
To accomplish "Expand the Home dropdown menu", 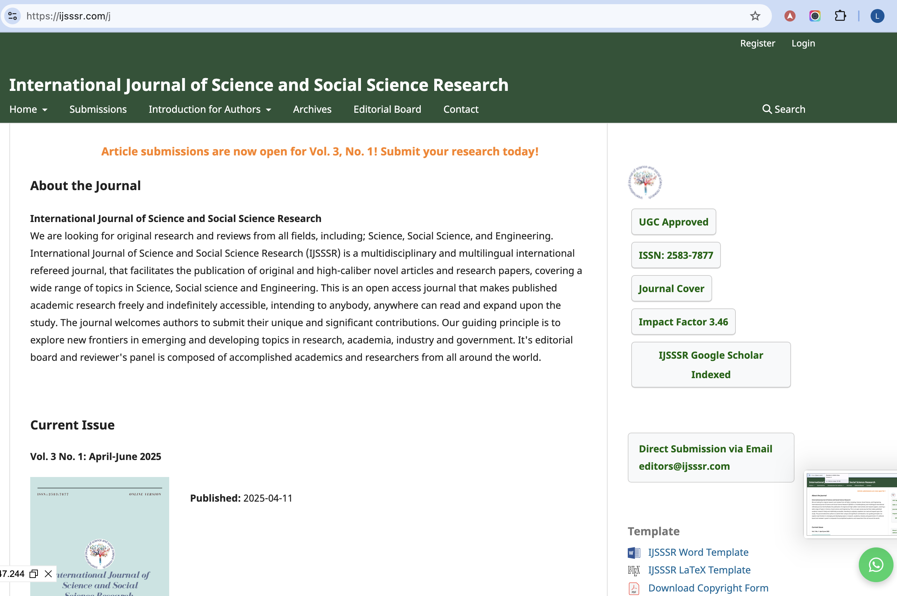I will click(28, 109).
